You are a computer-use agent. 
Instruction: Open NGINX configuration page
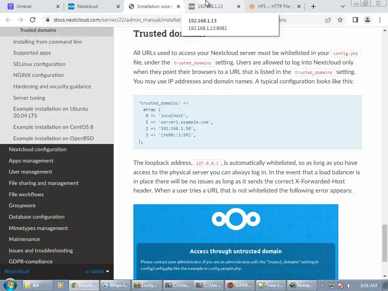point(38,75)
